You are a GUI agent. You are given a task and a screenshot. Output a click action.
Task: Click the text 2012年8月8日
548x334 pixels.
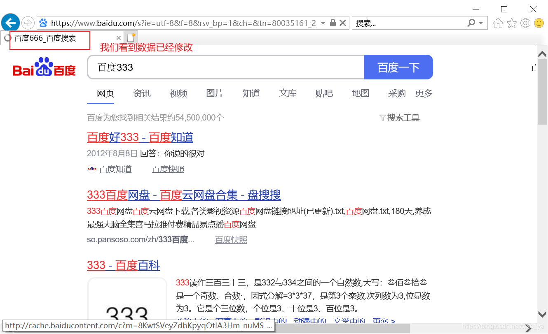pyautogui.click(x=112, y=154)
